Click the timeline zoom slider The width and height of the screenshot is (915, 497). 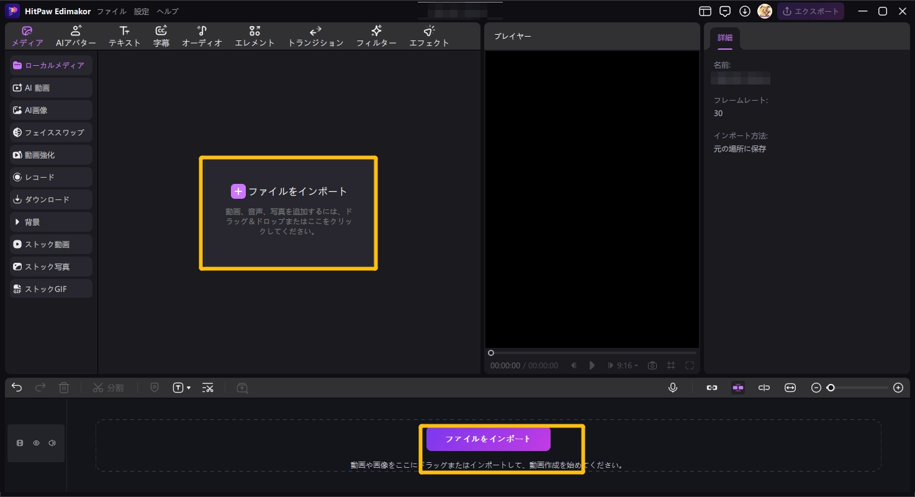[857, 388]
